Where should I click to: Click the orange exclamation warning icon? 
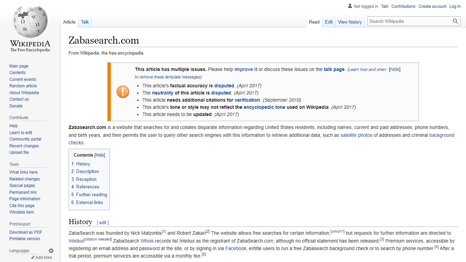point(123,92)
